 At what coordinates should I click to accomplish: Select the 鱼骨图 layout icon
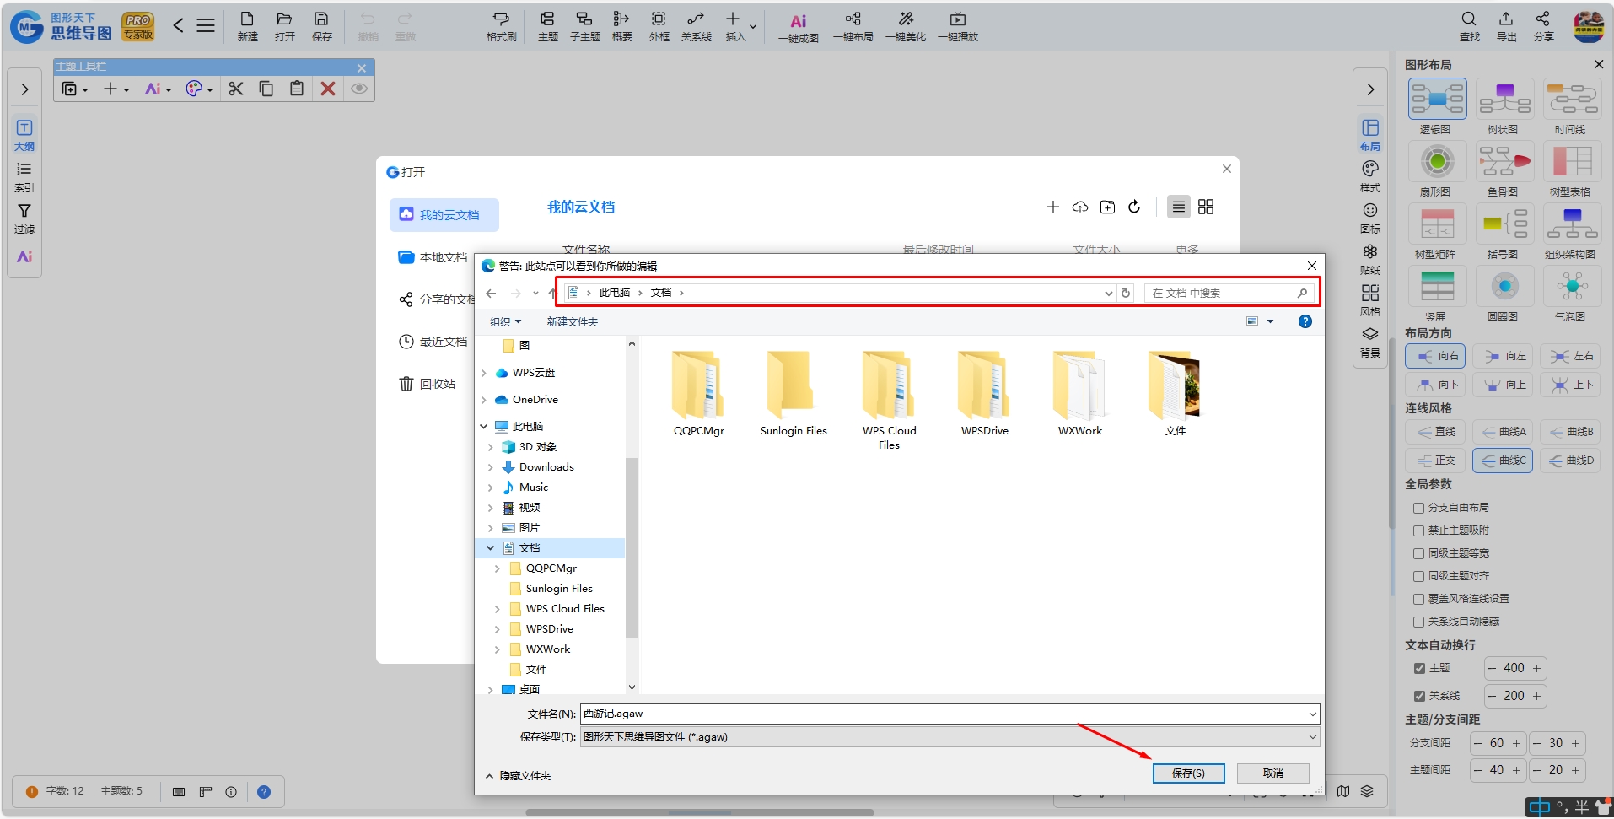1504,163
